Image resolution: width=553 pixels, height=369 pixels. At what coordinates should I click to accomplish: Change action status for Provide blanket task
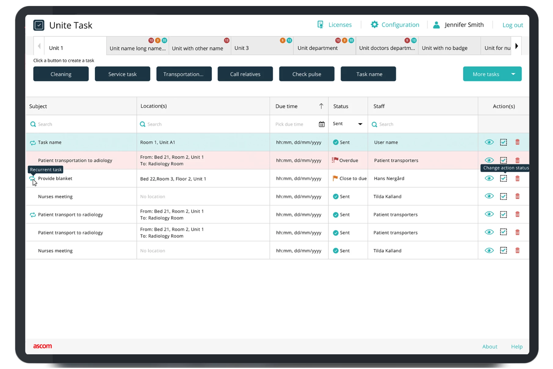[x=503, y=178]
